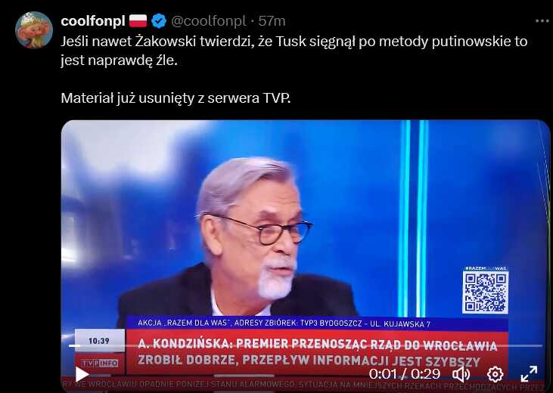Open the tweet's more options ellipsis

tap(542, 21)
